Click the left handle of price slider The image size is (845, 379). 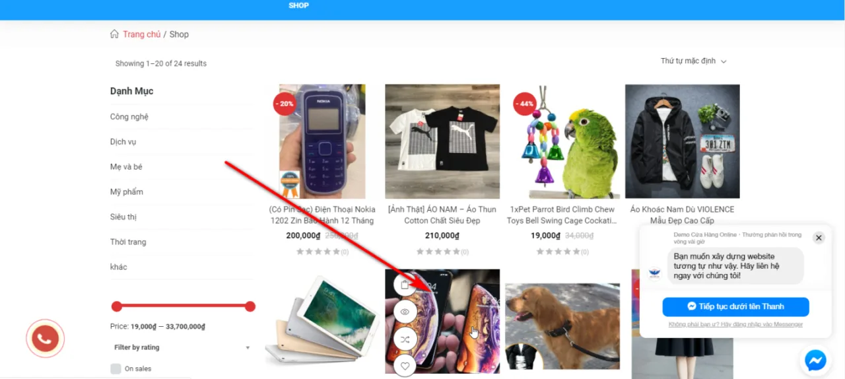(x=117, y=306)
